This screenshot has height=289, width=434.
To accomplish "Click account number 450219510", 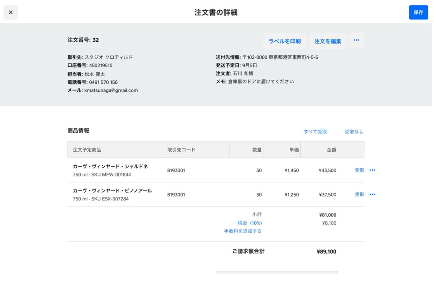I will click(x=101, y=65).
